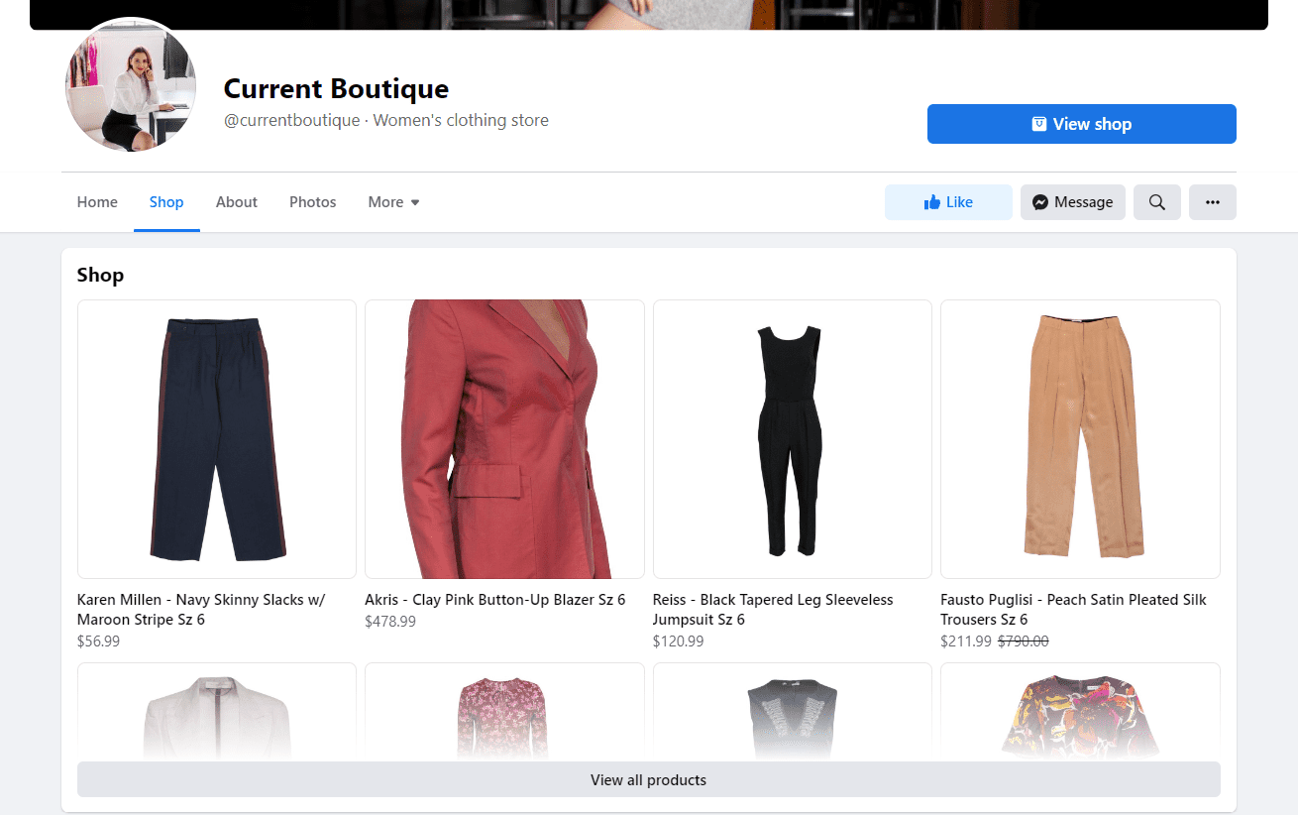
Task: Click the Fausto Puglisi discounted price
Action: pos(1021,640)
